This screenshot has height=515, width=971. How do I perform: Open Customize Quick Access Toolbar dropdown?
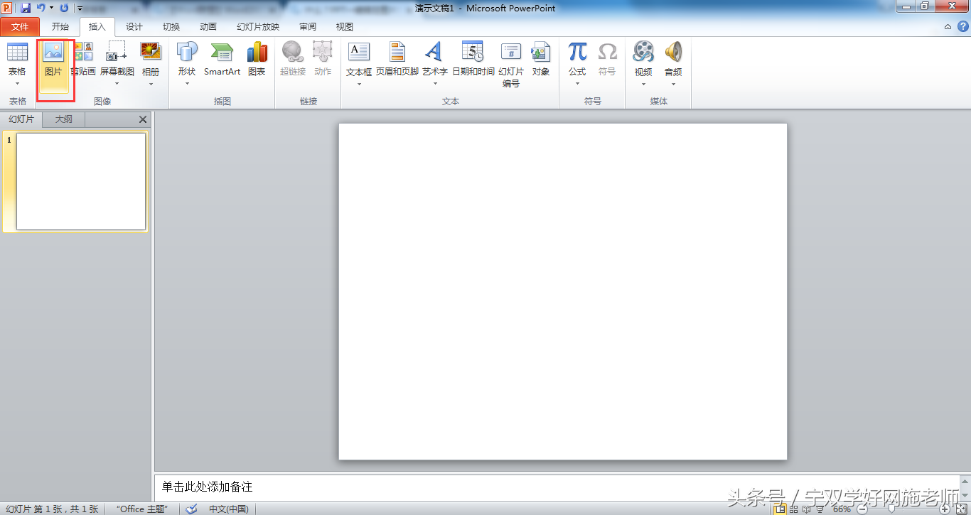click(79, 9)
